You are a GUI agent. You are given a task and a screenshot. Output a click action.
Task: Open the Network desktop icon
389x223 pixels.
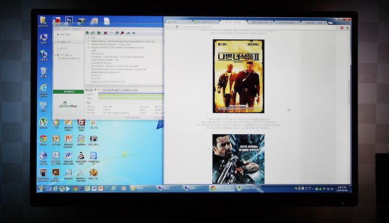tap(43, 55)
